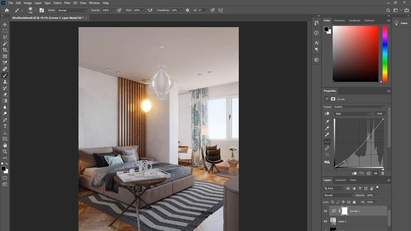Delete the Curves adjustment with trash icon

click(383, 173)
